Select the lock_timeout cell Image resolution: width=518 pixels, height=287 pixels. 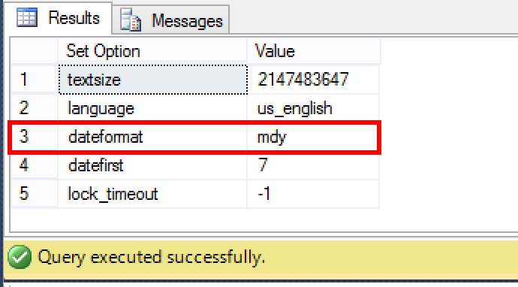(152, 194)
